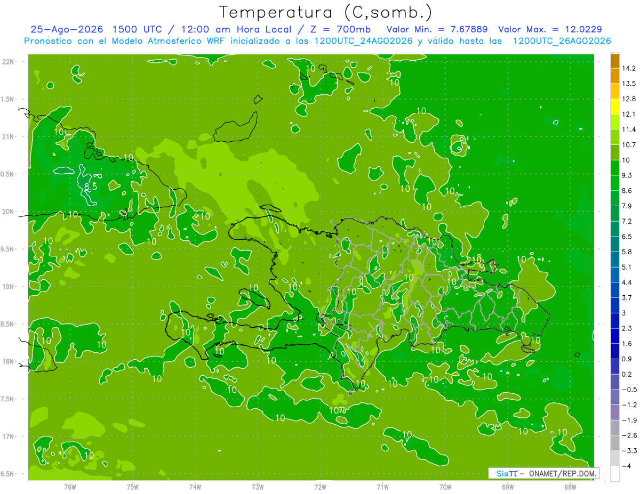The image size is (640, 494).
Task: Select the dark blue swatch between 1.6 and 2.3
Action: [x=615, y=336]
